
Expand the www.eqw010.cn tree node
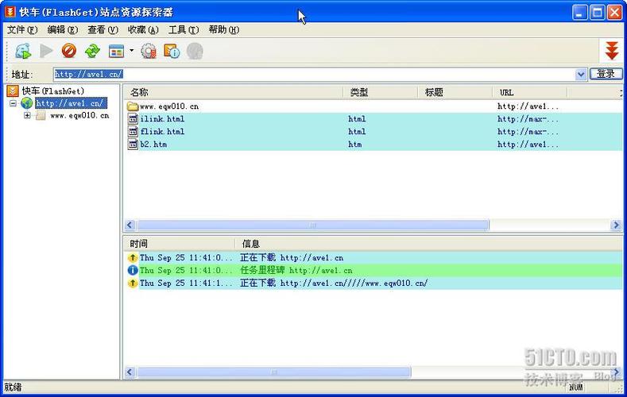[x=27, y=115]
